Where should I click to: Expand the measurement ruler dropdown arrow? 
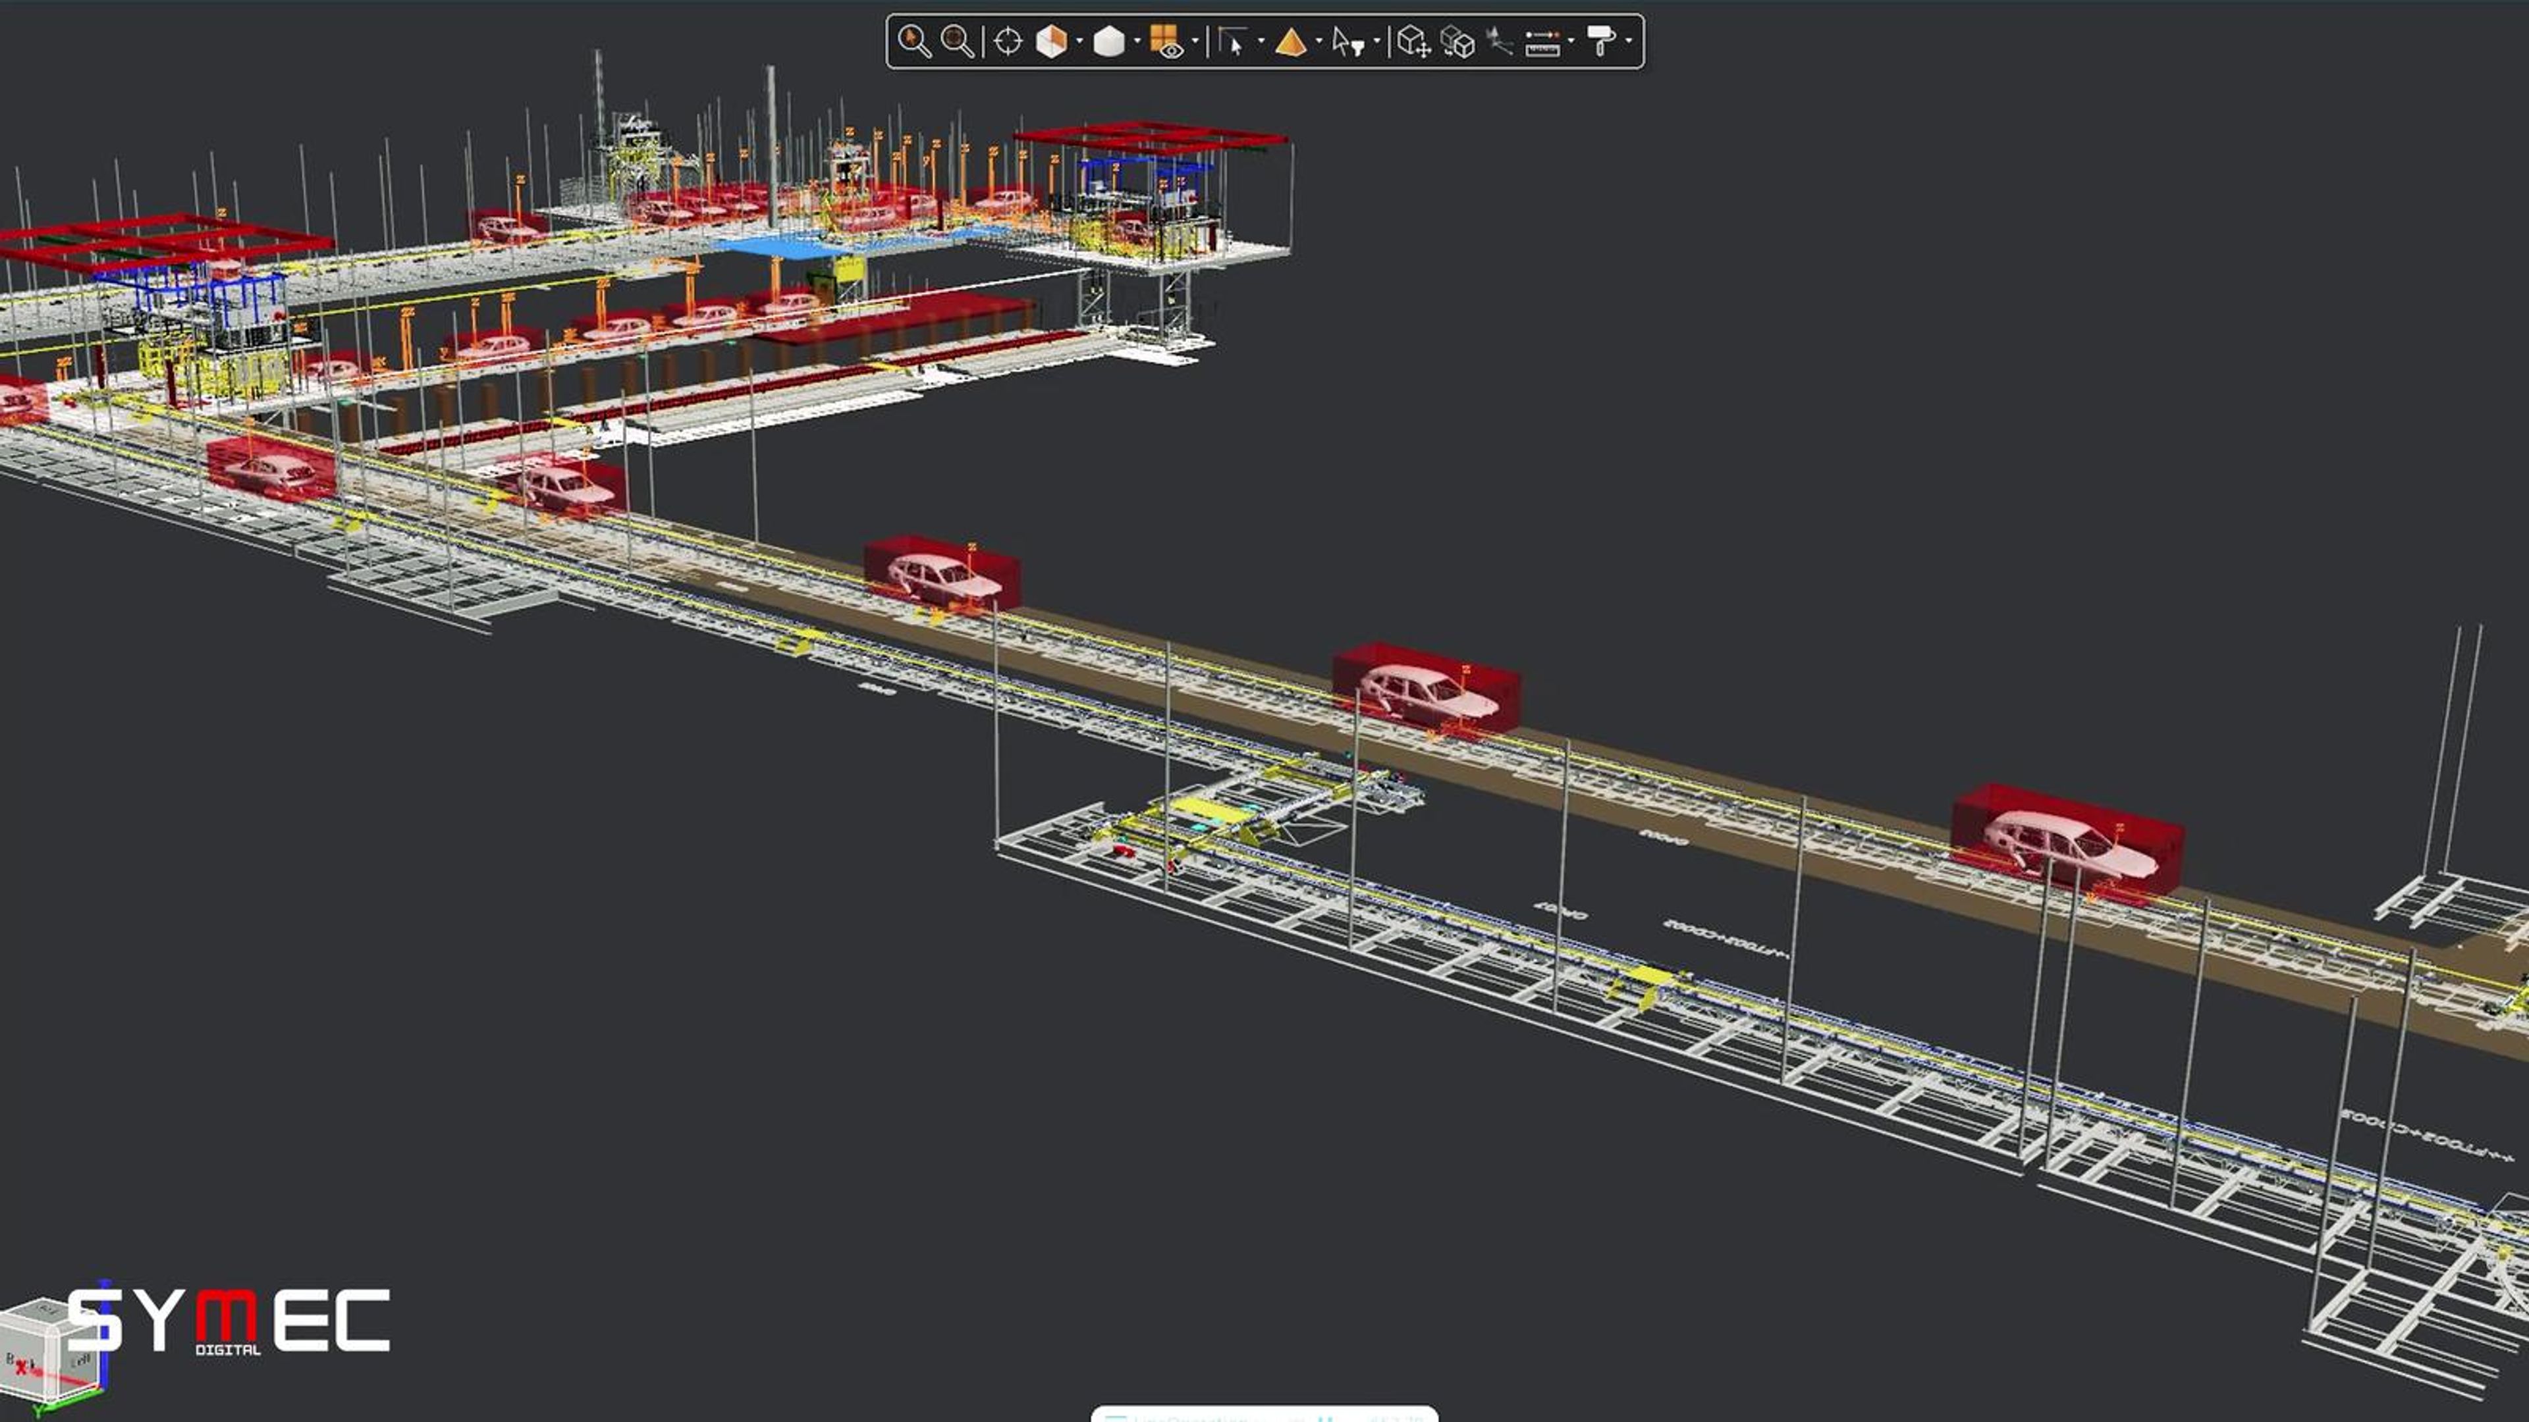[x=1571, y=41]
